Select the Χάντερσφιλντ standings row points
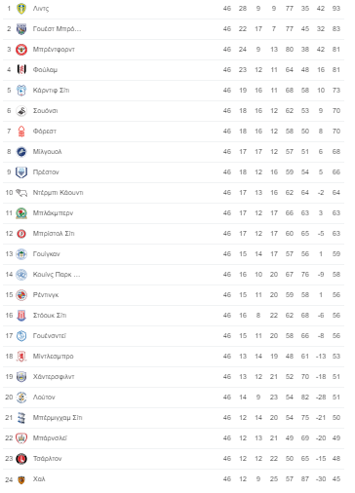 (x=336, y=377)
